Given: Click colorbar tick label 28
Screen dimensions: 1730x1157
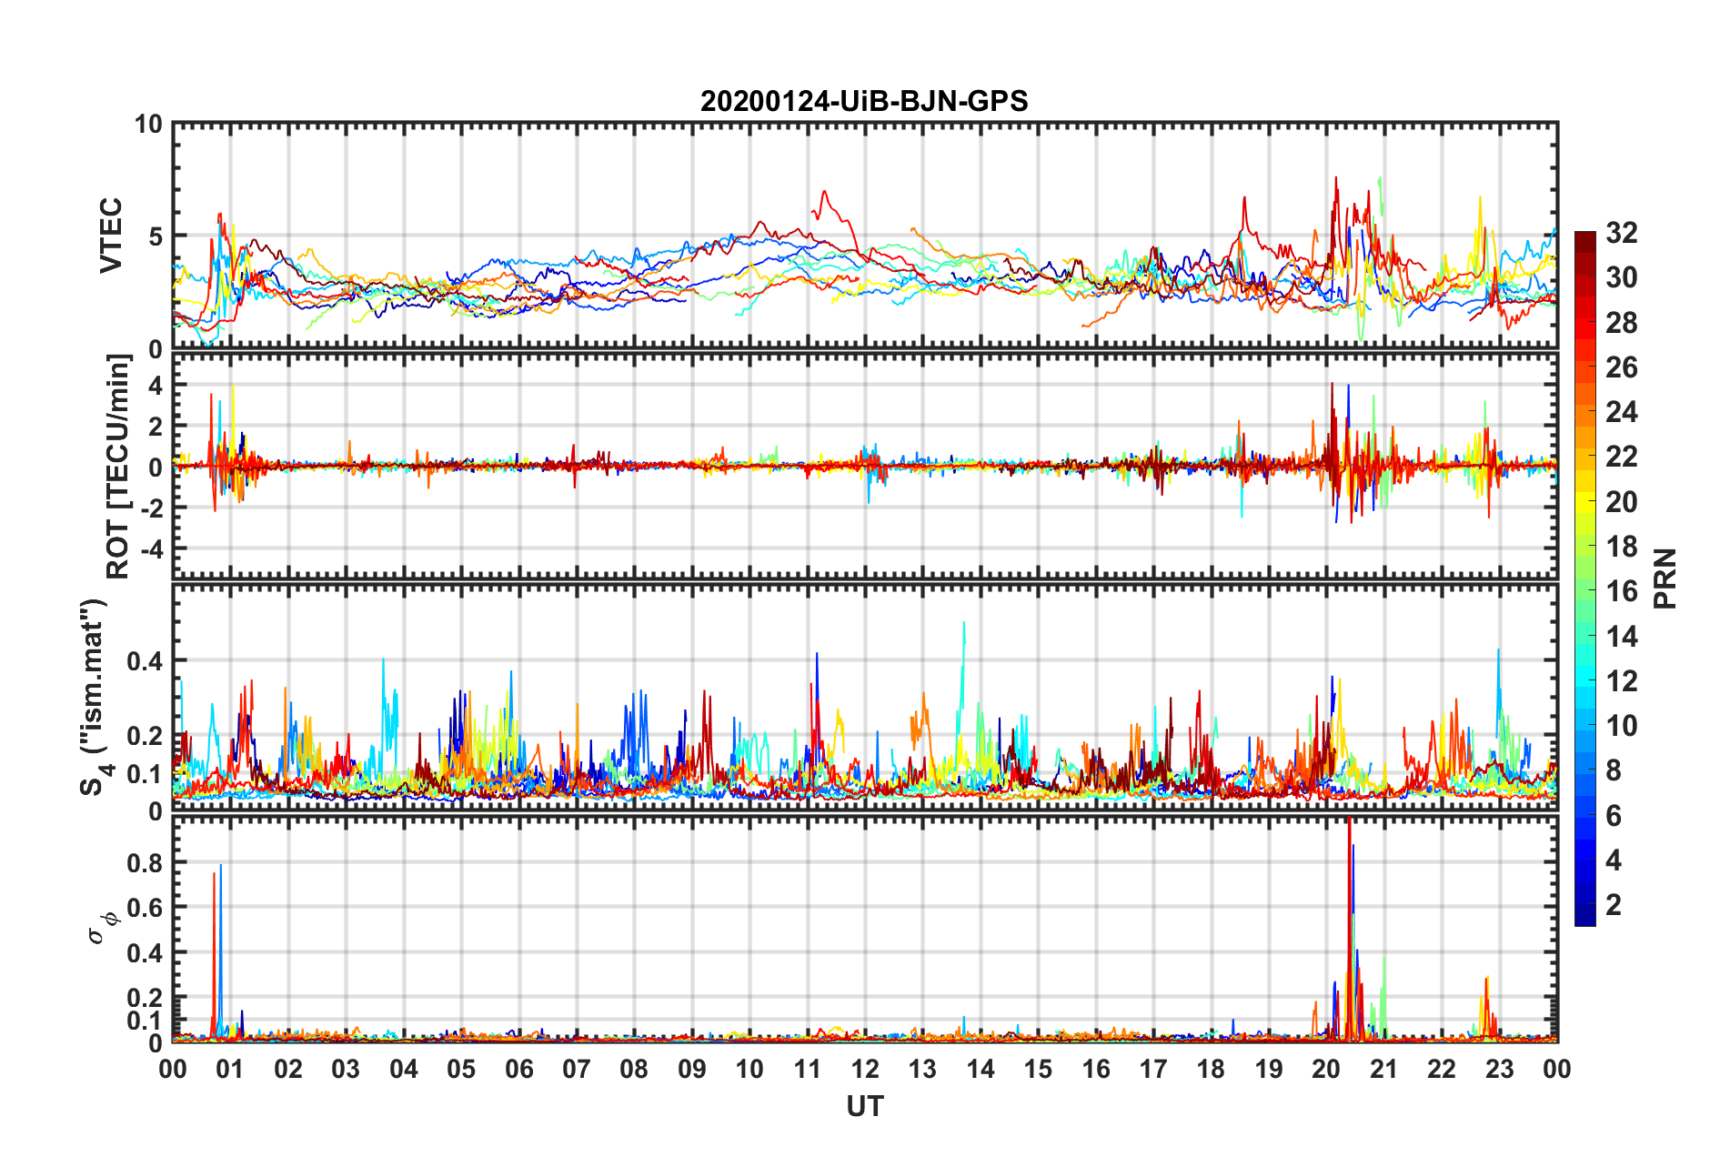Looking at the screenshot, I should pos(1622,323).
